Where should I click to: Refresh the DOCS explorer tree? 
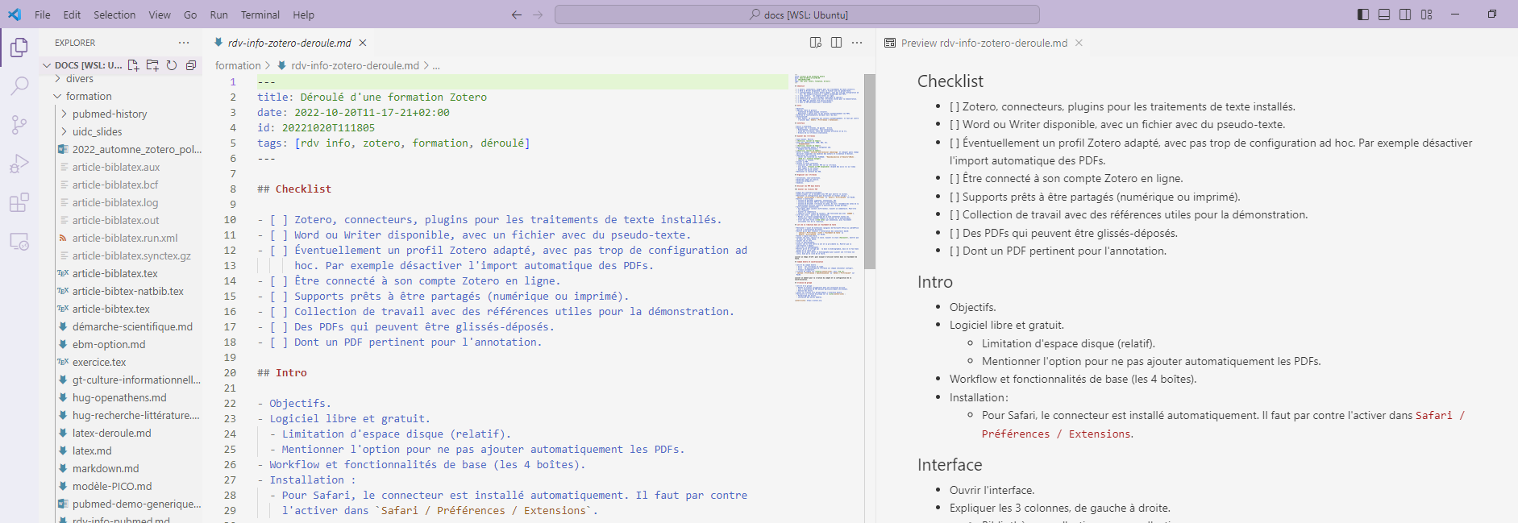[x=172, y=65]
